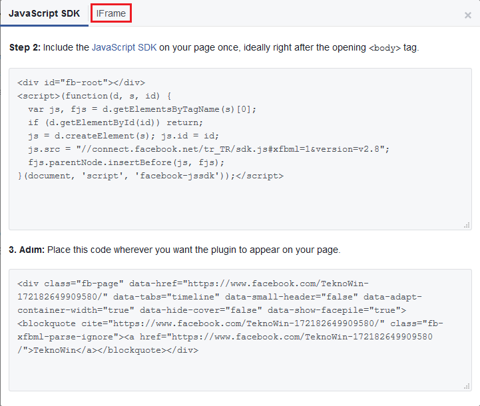Close the embed code dialog
Viewport: 480px width, 406px height.
[468, 15]
